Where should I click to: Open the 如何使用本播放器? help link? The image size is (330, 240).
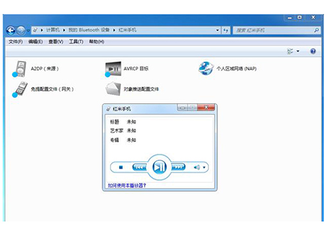pyautogui.click(x=127, y=186)
